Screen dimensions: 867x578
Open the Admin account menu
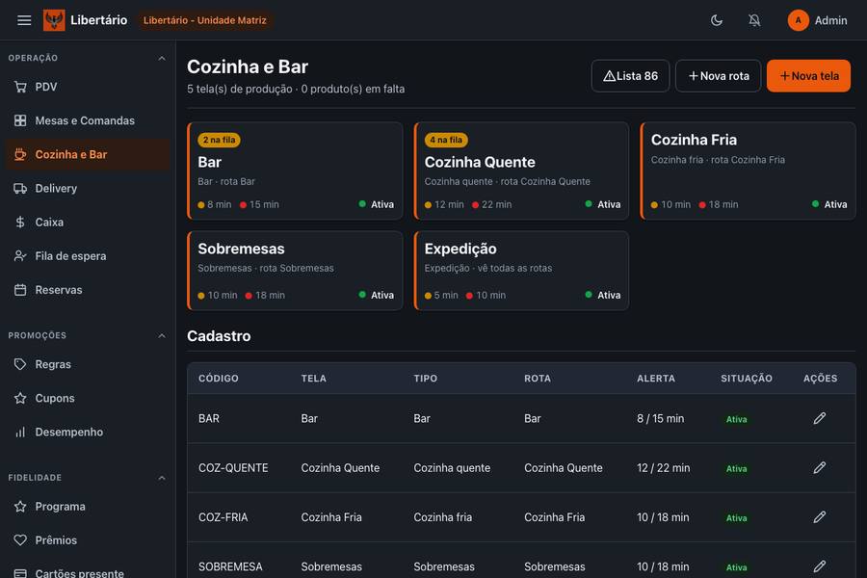pyautogui.click(x=817, y=20)
